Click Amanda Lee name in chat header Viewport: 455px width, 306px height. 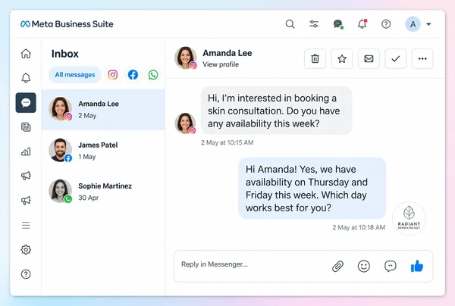(x=227, y=53)
